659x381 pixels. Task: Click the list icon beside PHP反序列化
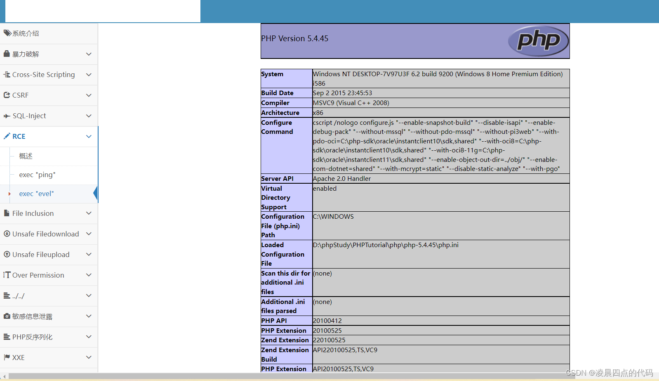pos(7,337)
